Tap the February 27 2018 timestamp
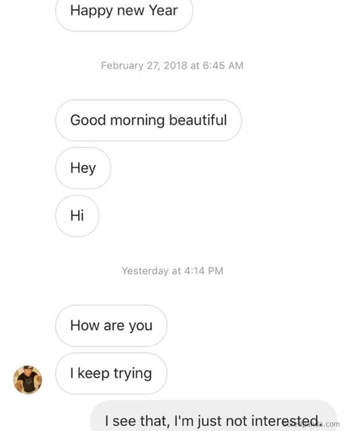This screenshot has width=345, height=431. point(172,65)
